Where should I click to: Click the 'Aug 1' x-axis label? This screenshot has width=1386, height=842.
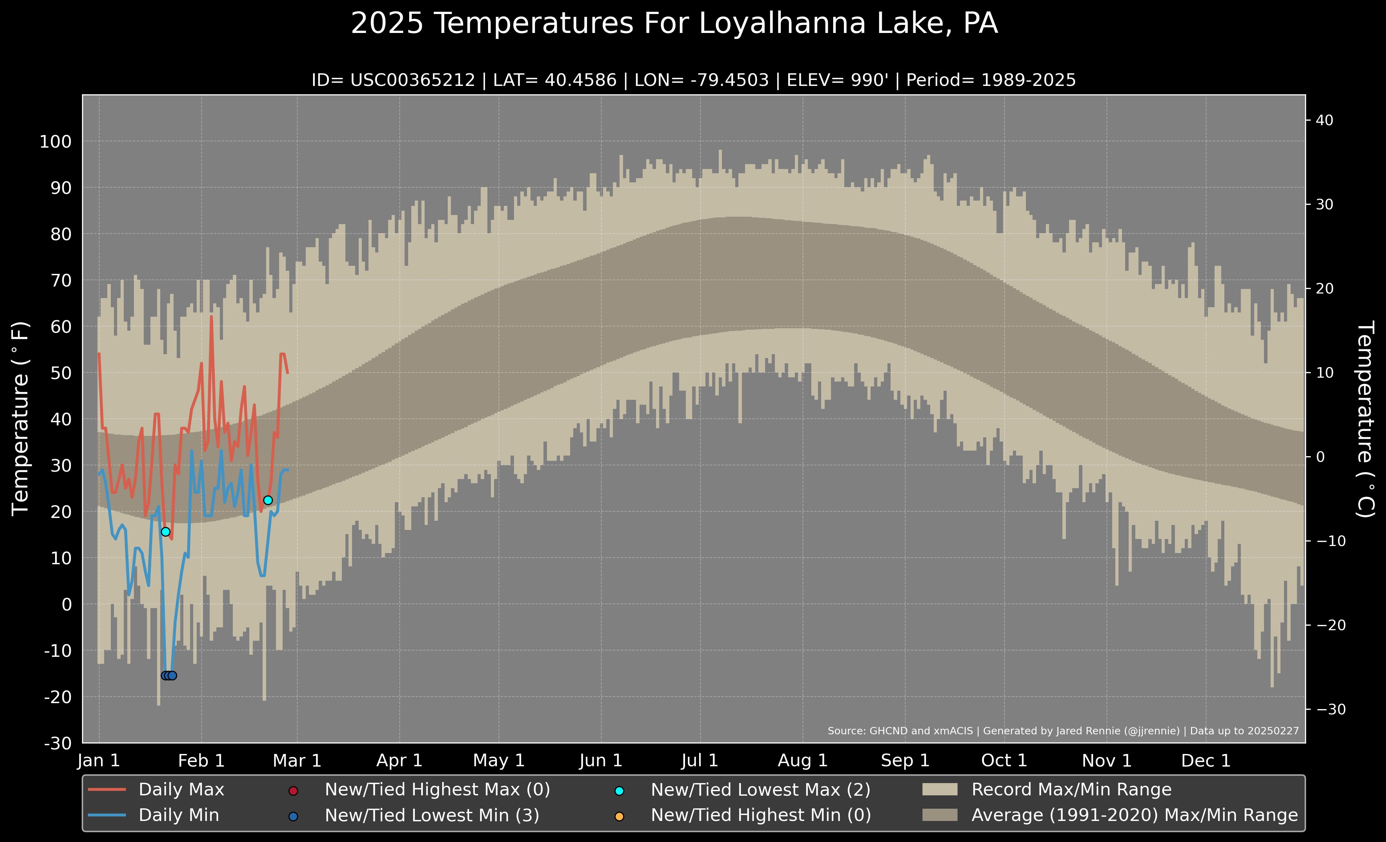point(803,761)
